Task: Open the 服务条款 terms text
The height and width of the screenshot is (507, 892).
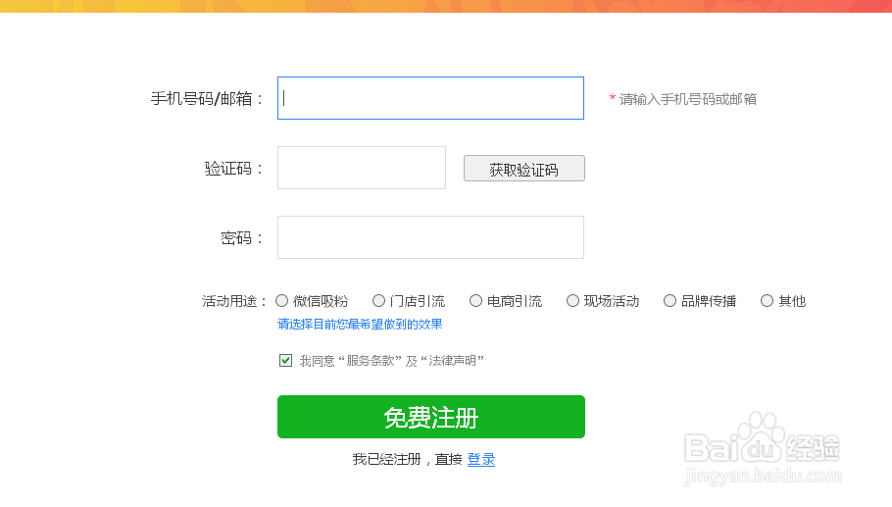Action: [373, 361]
